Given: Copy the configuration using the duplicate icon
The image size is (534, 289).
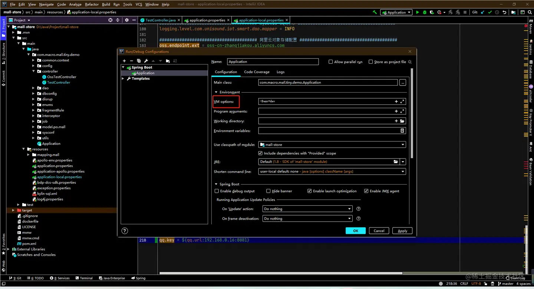Looking at the screenshot, I should pyautogui.click(x=139, y=61).
